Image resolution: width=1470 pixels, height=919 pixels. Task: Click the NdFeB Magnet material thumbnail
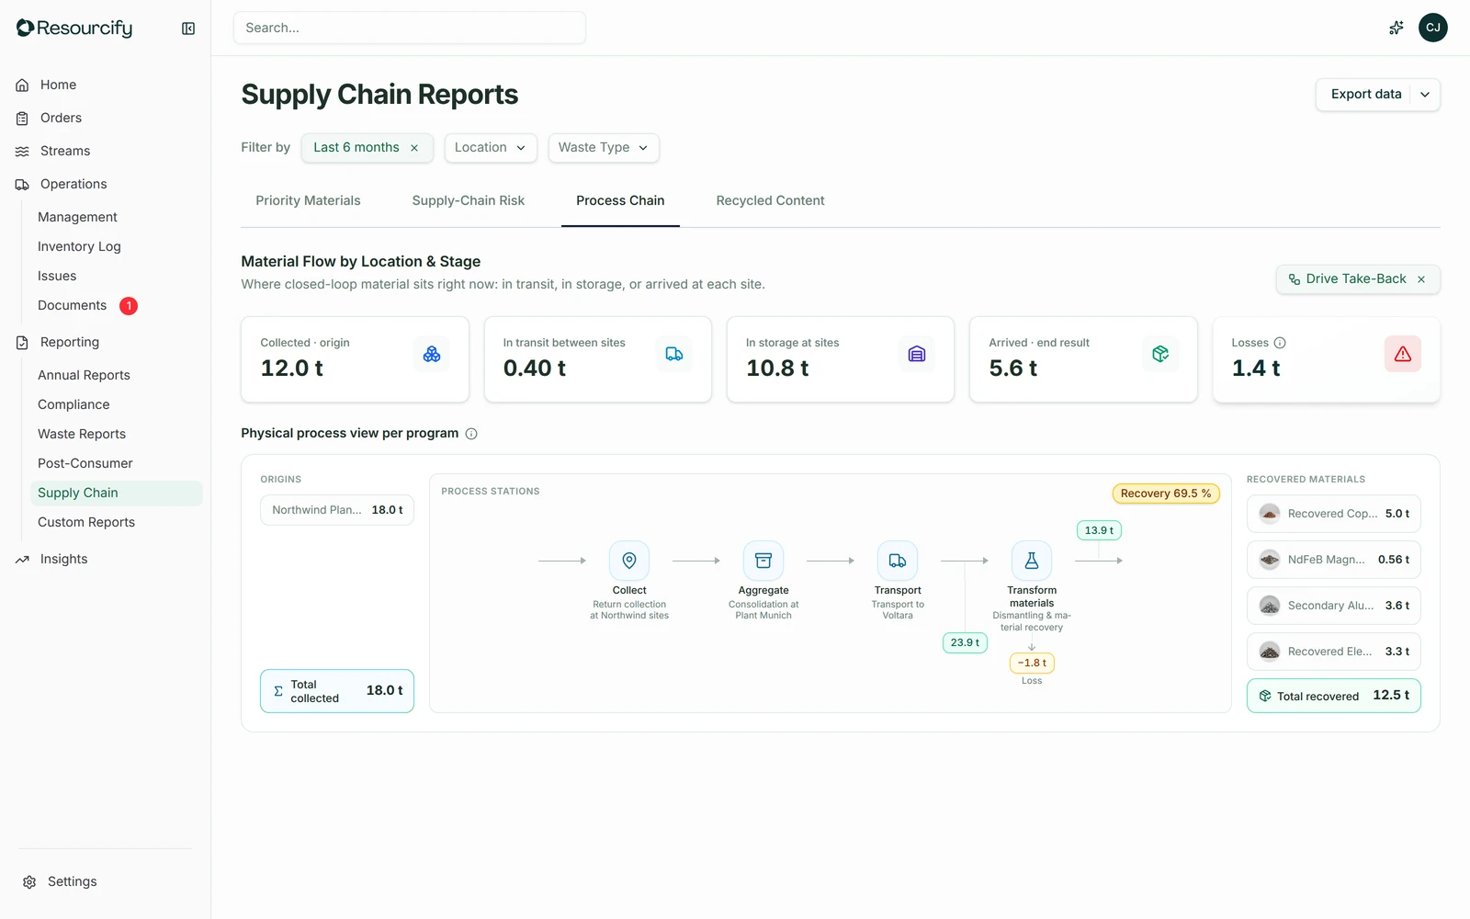point(1270,560)
